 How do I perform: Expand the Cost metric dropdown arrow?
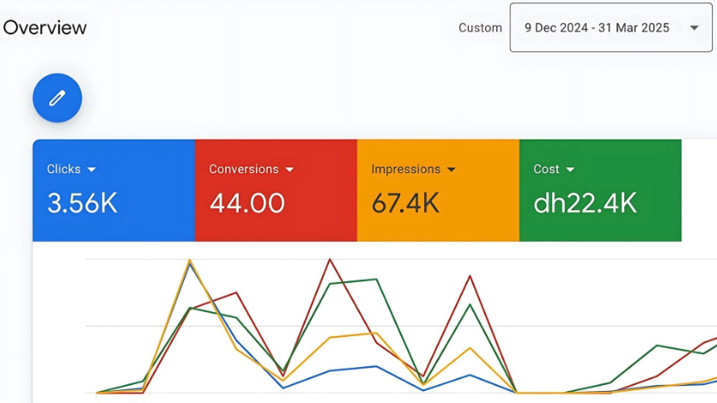(570, 170)
